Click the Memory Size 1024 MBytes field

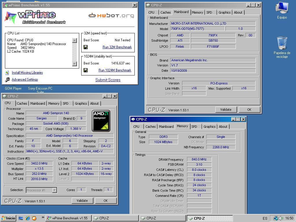[x=163, y=142]
